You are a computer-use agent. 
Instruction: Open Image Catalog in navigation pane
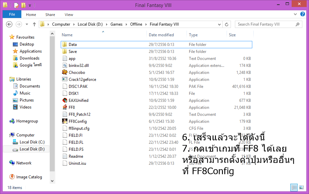(26, 177)
